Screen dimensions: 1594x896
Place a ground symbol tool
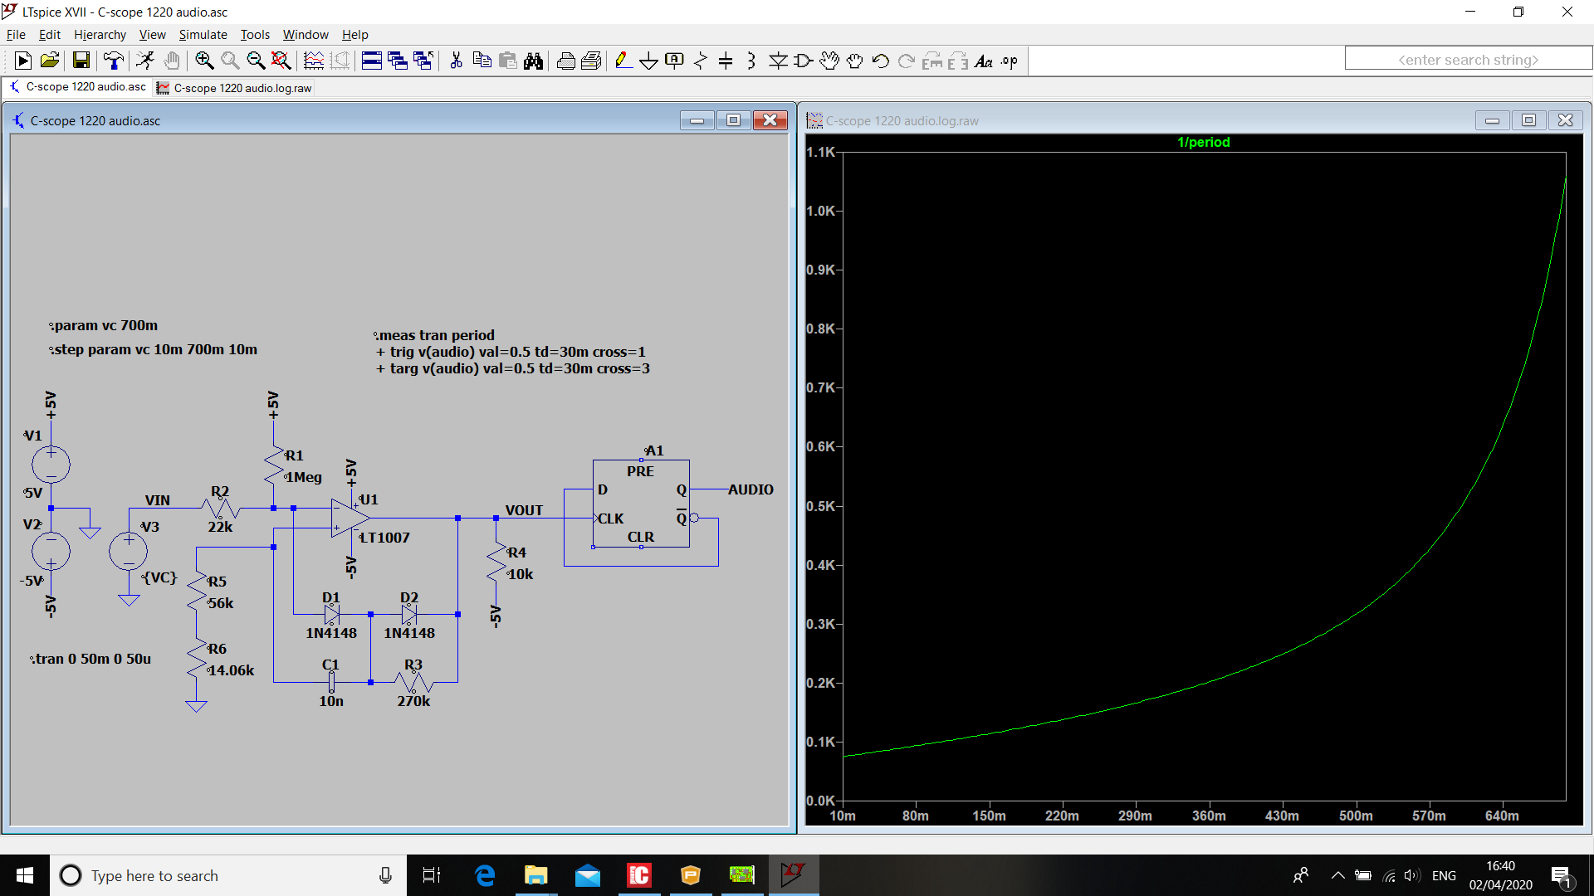(x=648, y=61)
